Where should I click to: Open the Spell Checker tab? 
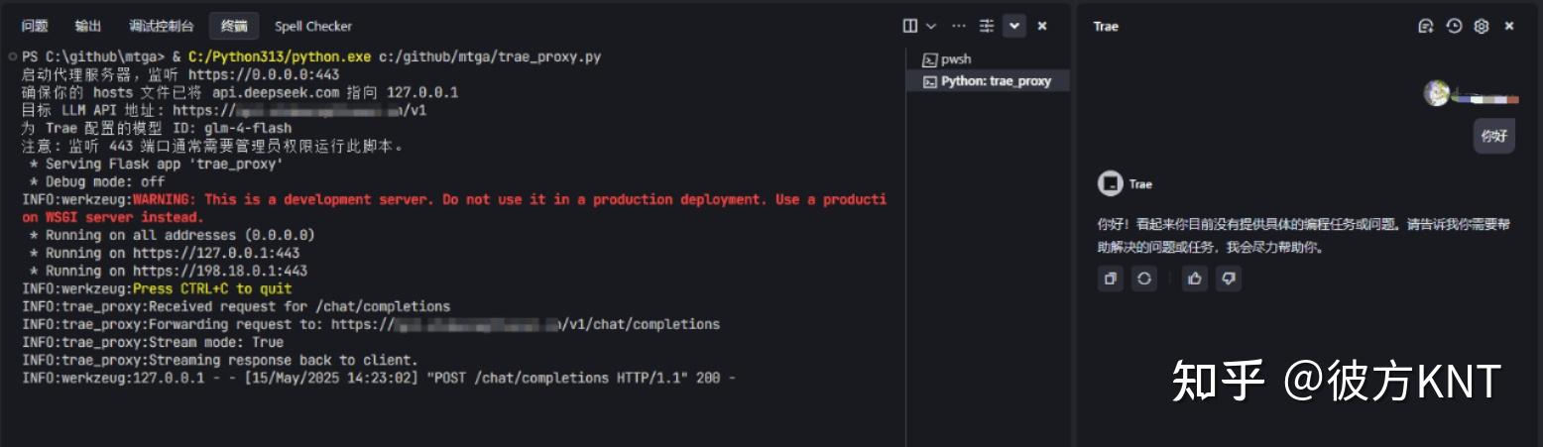(313, 26)
